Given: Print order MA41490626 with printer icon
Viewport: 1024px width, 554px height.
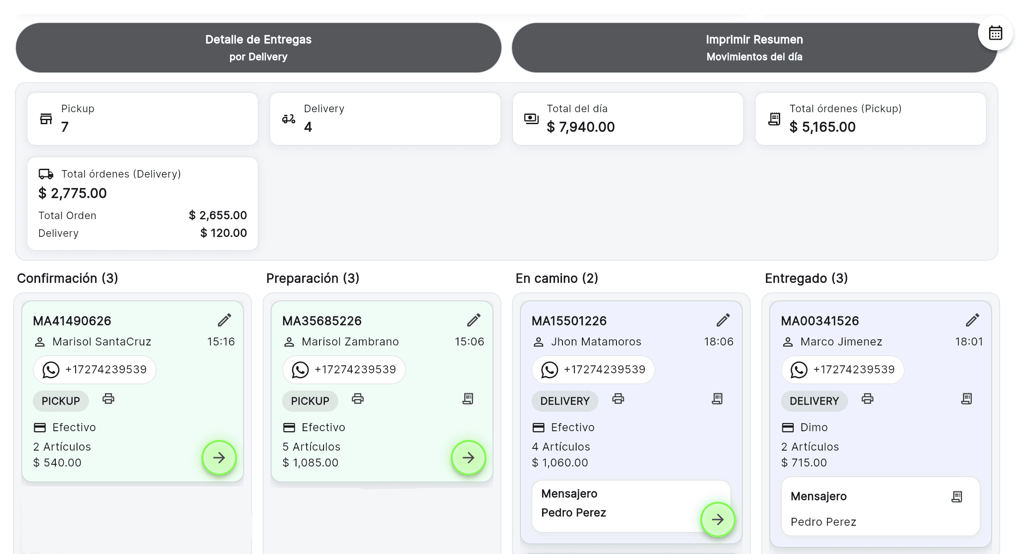Looking at the screenshot, I should 108,399.
